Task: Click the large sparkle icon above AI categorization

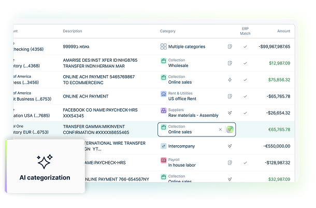Action: [45, 161]
